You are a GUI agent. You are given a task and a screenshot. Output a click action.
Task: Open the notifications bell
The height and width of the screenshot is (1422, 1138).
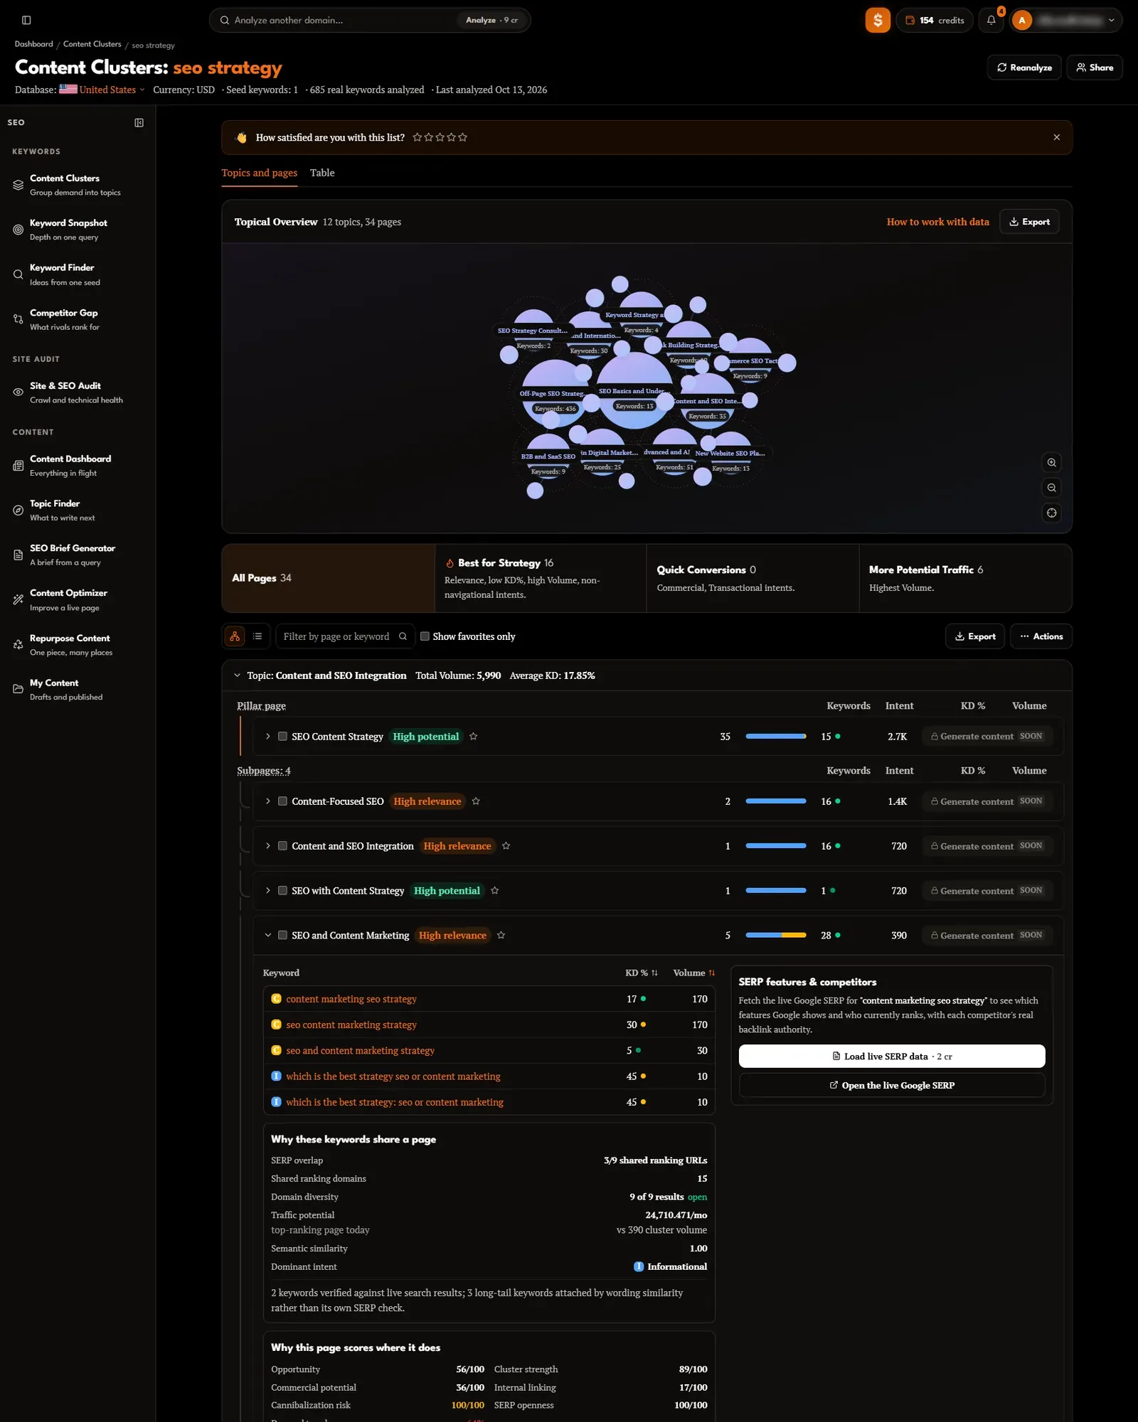pos(991,20)
